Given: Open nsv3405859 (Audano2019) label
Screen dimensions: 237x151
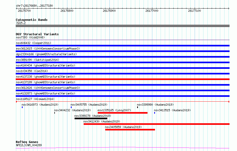Looking at the screenshot, I should [123, 127].
